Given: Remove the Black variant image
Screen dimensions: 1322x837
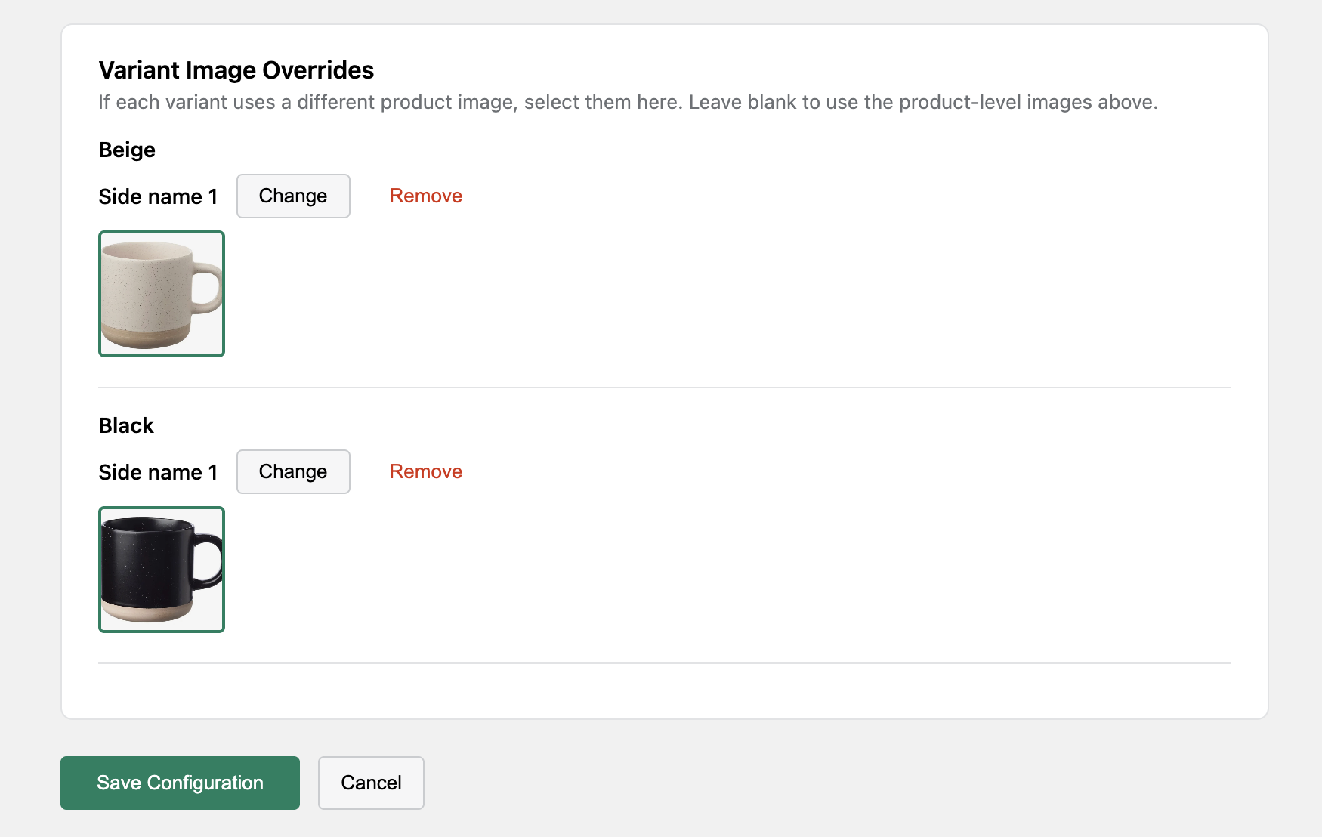Looking at the screenshot, I should [x=425, y=471].
